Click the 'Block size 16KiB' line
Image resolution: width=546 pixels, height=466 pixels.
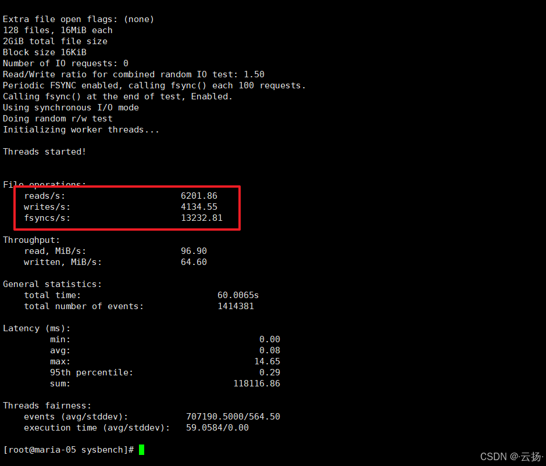pos(45,52)
